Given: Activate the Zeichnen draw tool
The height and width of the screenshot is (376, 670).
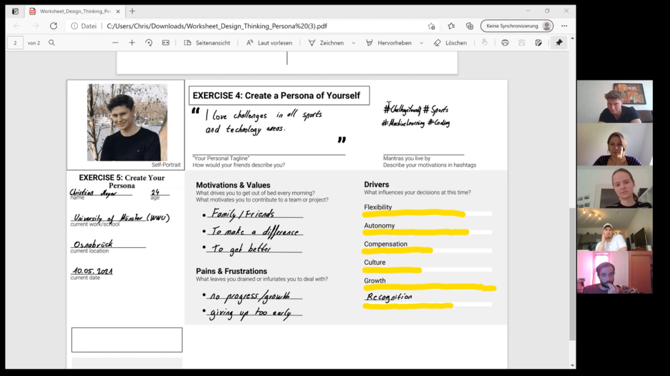Looking at the screenshot, I should point(326,43).
